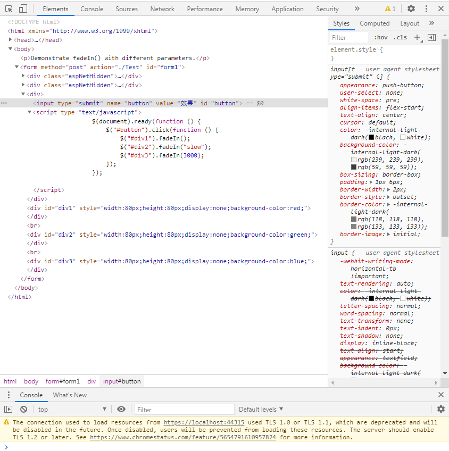Select the div#div2 element row
The image size is (449, 451).
172,235
